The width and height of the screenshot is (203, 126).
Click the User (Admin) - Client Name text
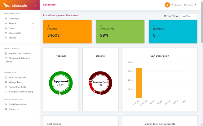coord(182,5)
